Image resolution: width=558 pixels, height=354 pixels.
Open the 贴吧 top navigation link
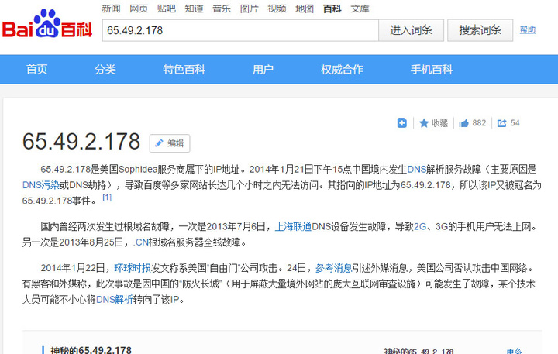coord(167,9)
